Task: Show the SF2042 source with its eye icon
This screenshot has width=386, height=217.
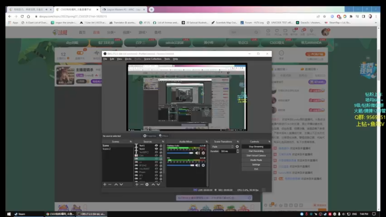Action: 156,165
